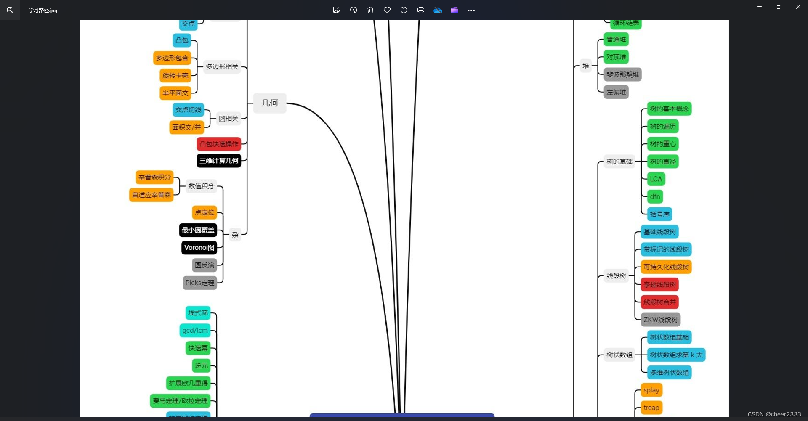Click the 几何 node in the mind map
This screenshot has width=808, height=421.
point(270,103)
